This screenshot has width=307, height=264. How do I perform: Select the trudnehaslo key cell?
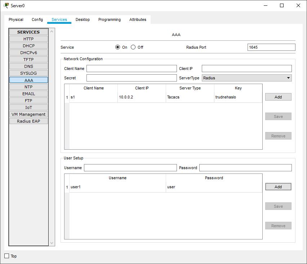pos(238,97)
